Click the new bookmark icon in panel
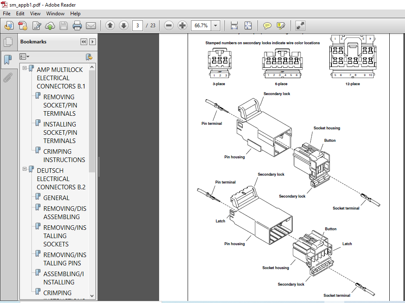The image size is (405, 303). click(x=89, y=57)
